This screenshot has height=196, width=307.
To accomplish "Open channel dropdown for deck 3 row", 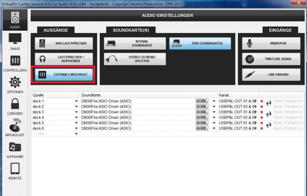I will tap(256, 112).
